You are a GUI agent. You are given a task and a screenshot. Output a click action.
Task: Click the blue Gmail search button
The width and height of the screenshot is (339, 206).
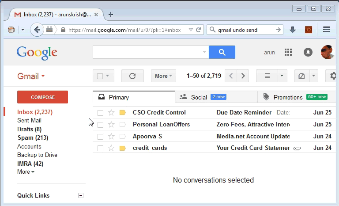click(222, 52)
